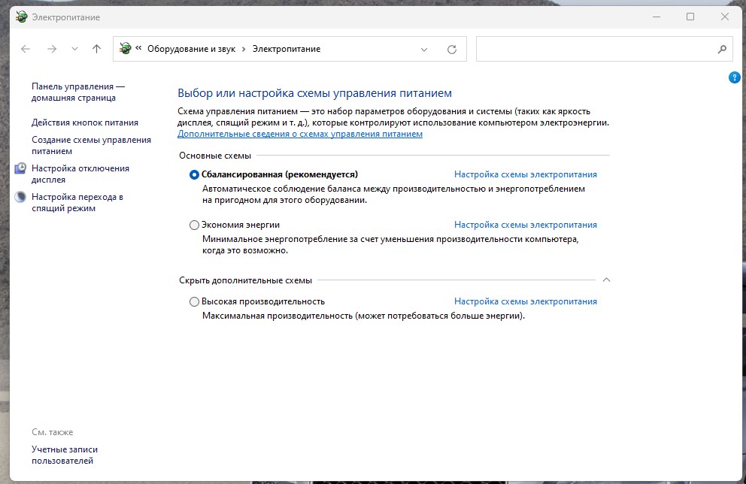The width and height of the screenshot is (746, 484).
Task: Minimize the Электропитание window
Action: click(x=657, y=17)
